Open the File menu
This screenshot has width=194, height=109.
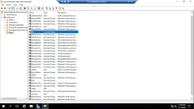pos(3,5)
